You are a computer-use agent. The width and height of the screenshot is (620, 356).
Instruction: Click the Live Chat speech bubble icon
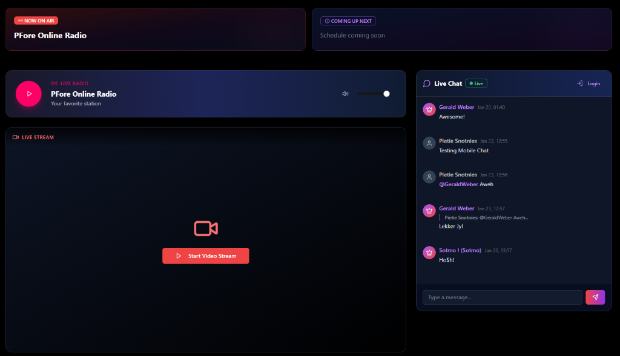tap(427, 83)
